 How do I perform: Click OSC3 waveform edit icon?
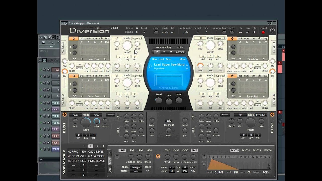click(233, 59)
